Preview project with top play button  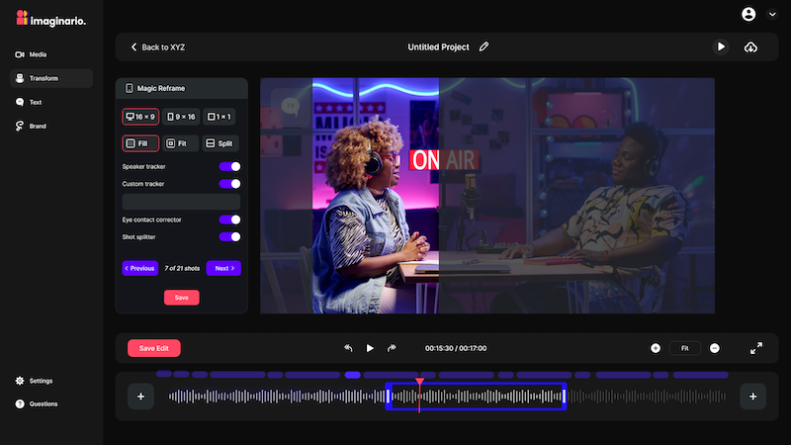(x=721, y=46)
